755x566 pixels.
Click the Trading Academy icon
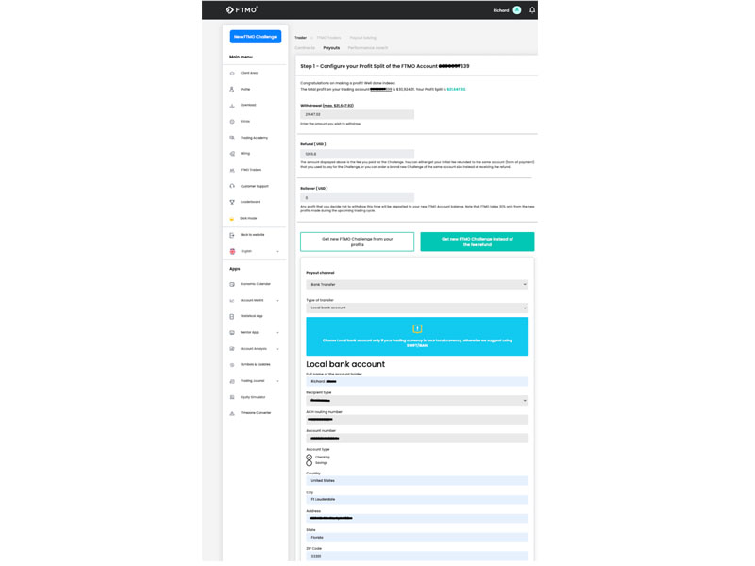tap(232, 138)
